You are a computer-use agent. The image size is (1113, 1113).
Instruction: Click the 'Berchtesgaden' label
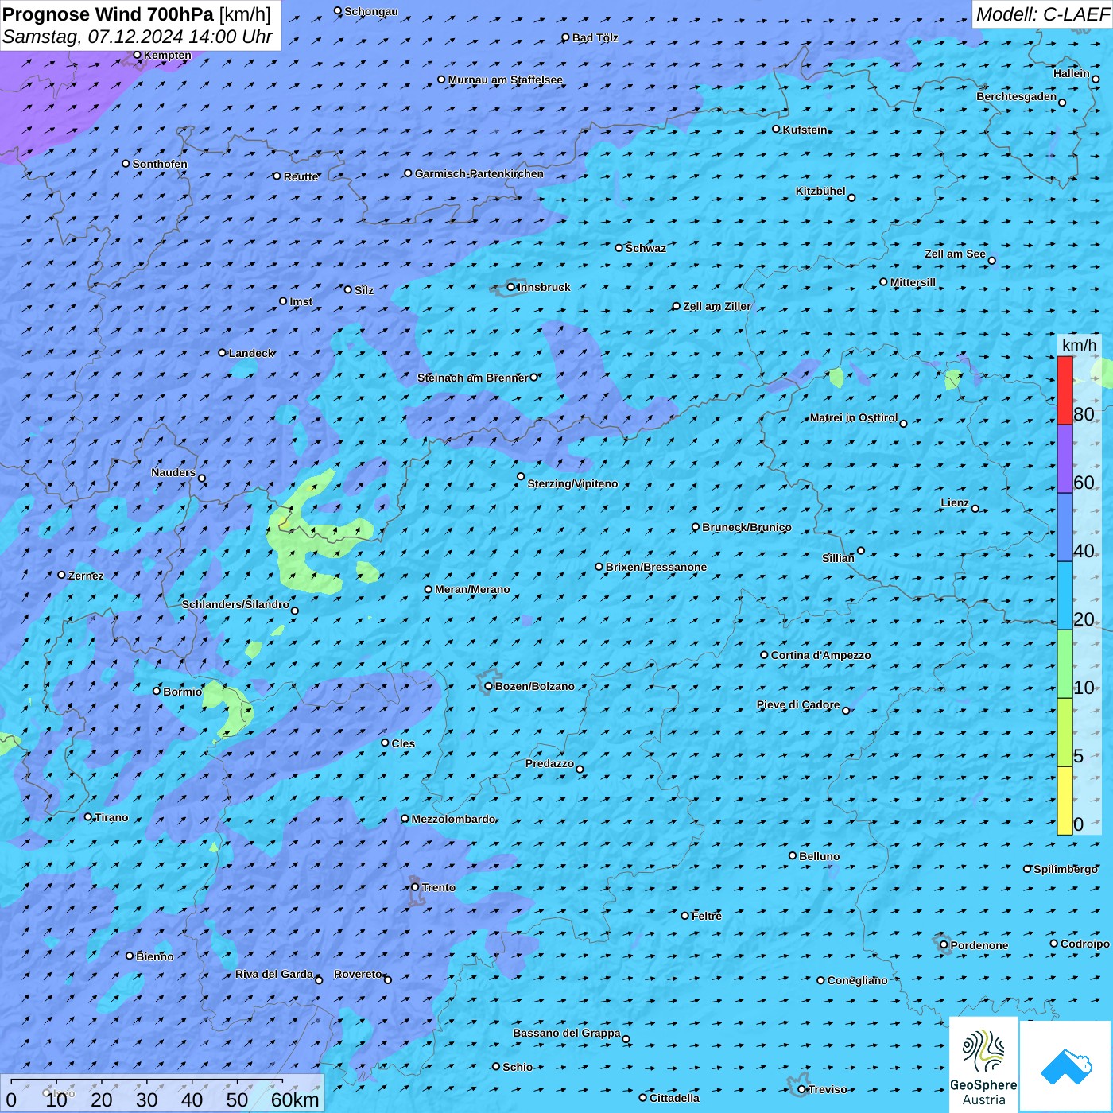1017,96
